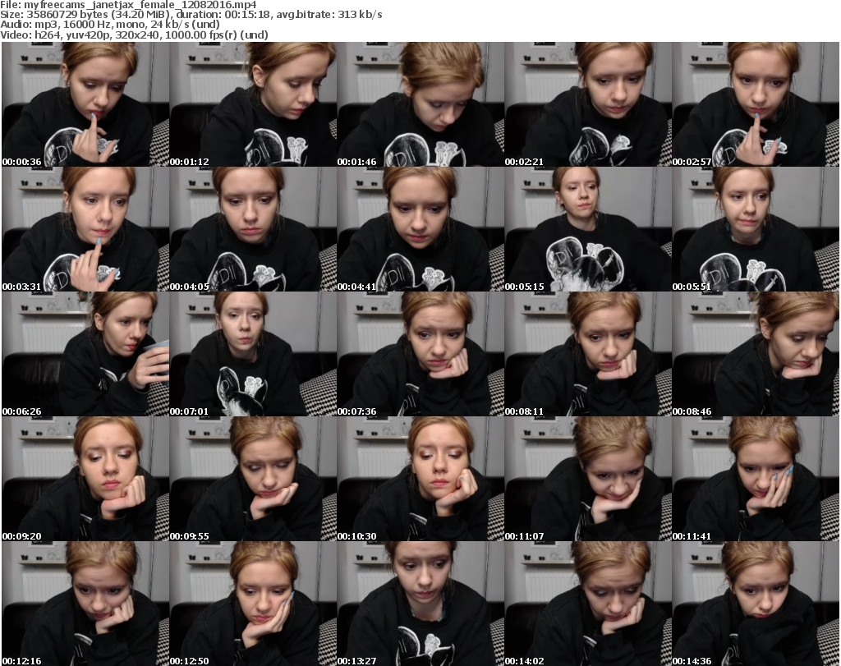
Task: Open the frame stamped 00:04:05
Action: [253, 229]
